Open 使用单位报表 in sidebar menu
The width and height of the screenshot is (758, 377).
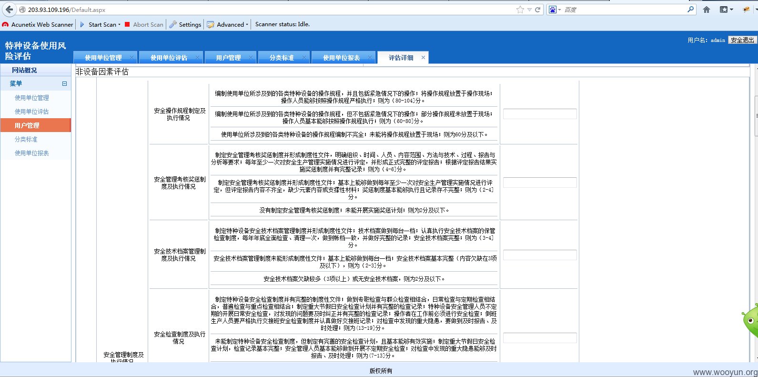pos(32,153)
